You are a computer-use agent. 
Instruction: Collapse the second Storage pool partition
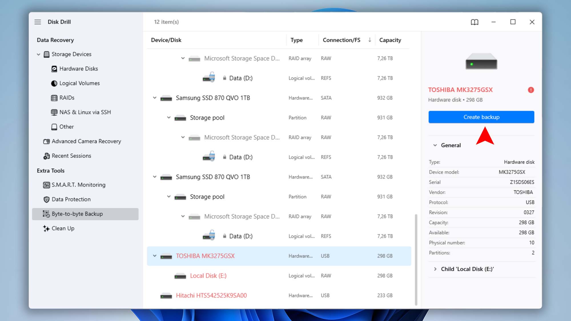tap(169, 197)
